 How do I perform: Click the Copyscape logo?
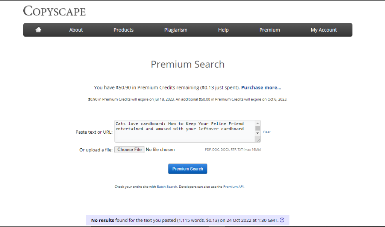tap(55, 11)
